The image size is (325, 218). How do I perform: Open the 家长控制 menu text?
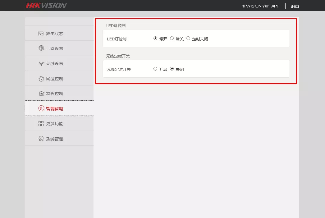pos(54,94)
